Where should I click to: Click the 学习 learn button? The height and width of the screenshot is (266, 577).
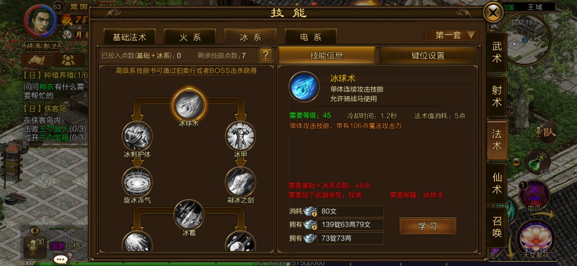tap(428, 226)
